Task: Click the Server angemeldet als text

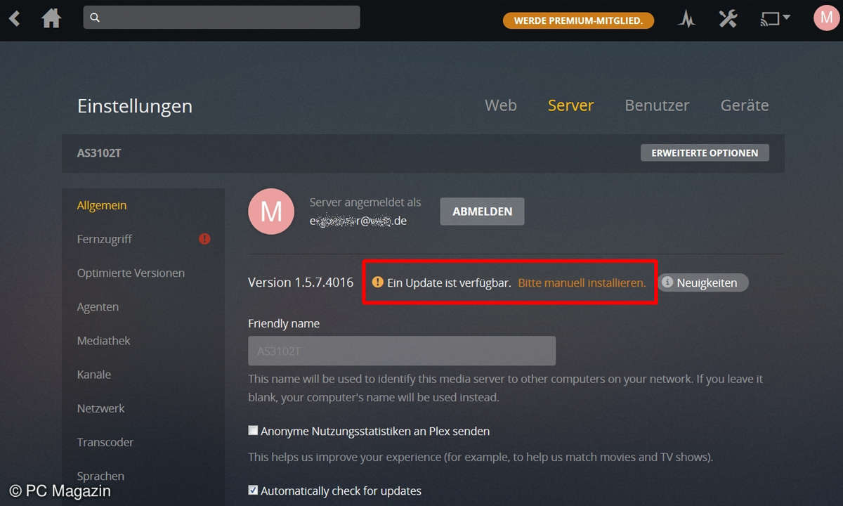Action: tap(365, 202)
